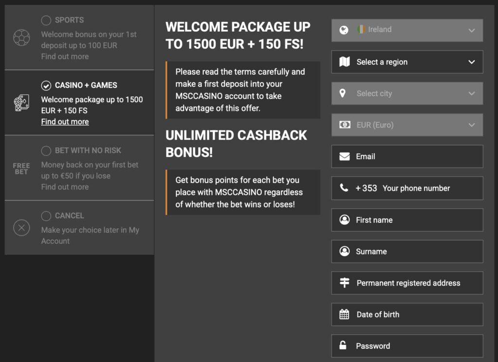Click the padlock icon beside Password
498x362 pixels.
coord(343,345)
